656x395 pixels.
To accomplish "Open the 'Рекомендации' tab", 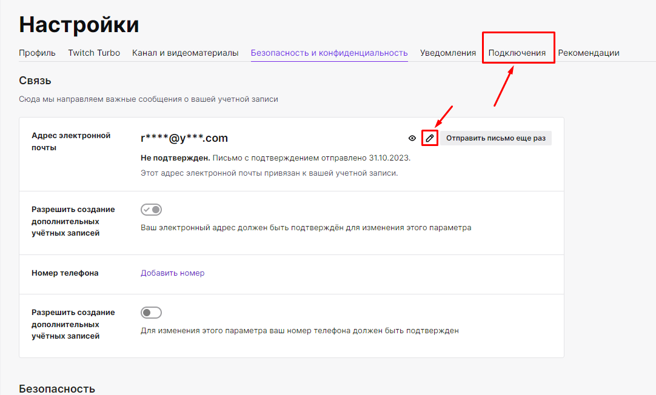I will coord(589,53).
